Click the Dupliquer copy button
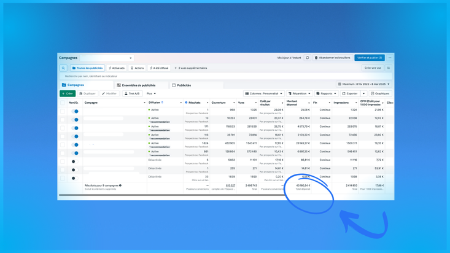The height and width of the screenshot is (253, 450). [87, 93]
